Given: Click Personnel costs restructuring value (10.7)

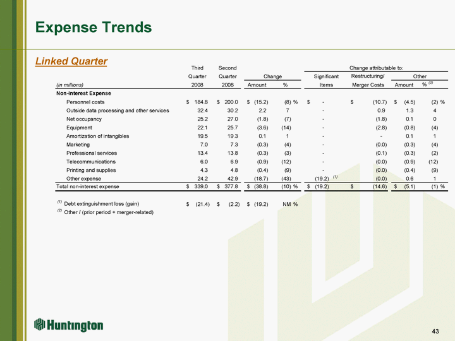Looking at the screenshot, I should [x=380, y=102].
